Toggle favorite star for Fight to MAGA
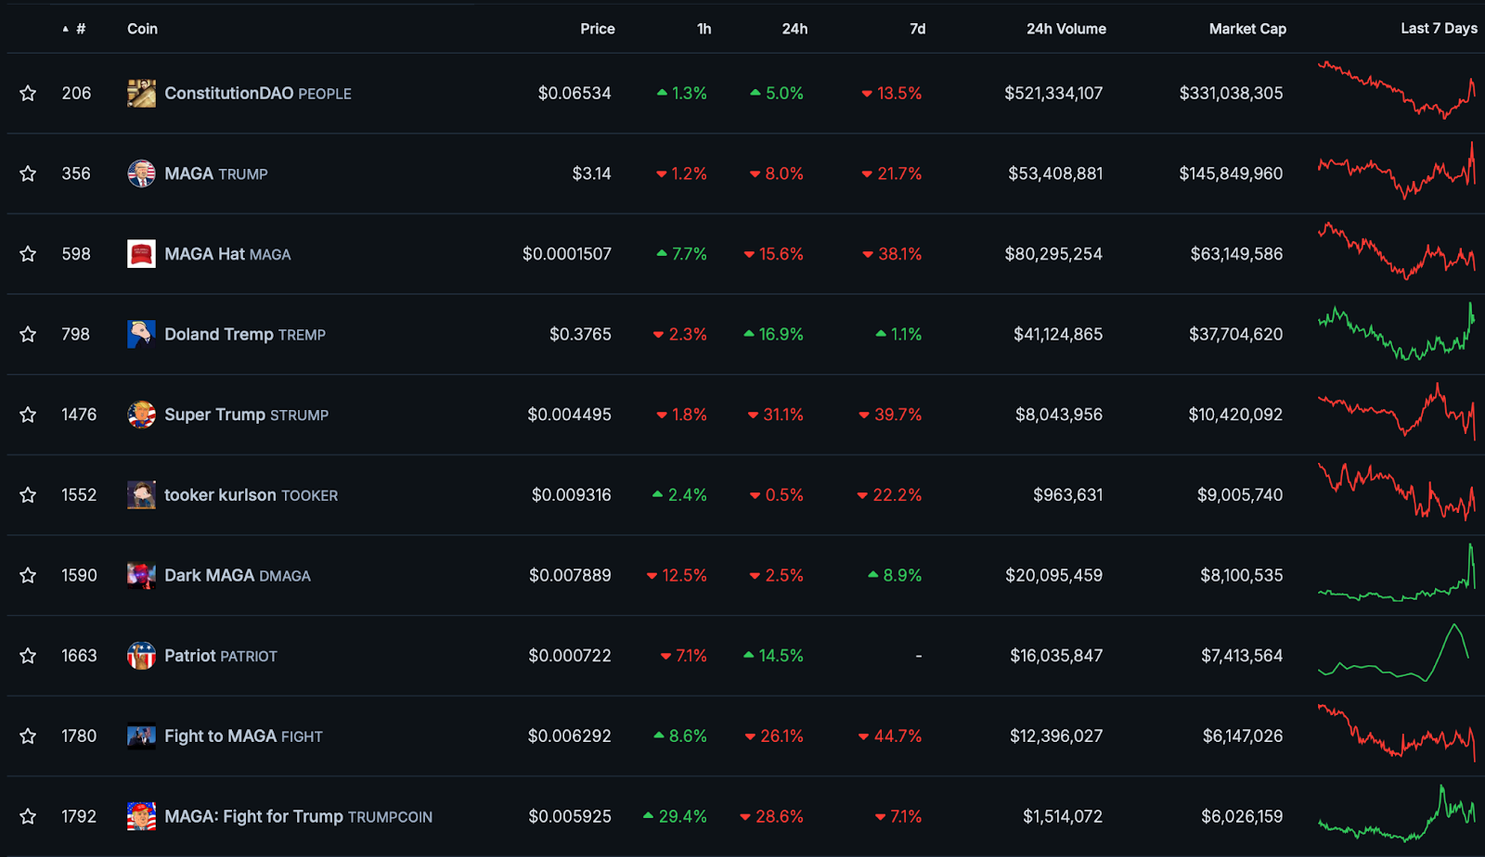The image size is (1485, 857). (28, 736)
